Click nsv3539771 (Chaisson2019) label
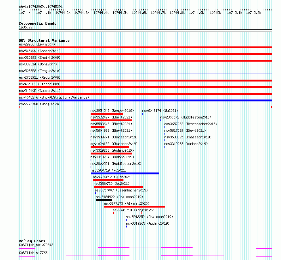Image resolution: width=281 pixels, height=260 pixels. [x=114, y=137]
